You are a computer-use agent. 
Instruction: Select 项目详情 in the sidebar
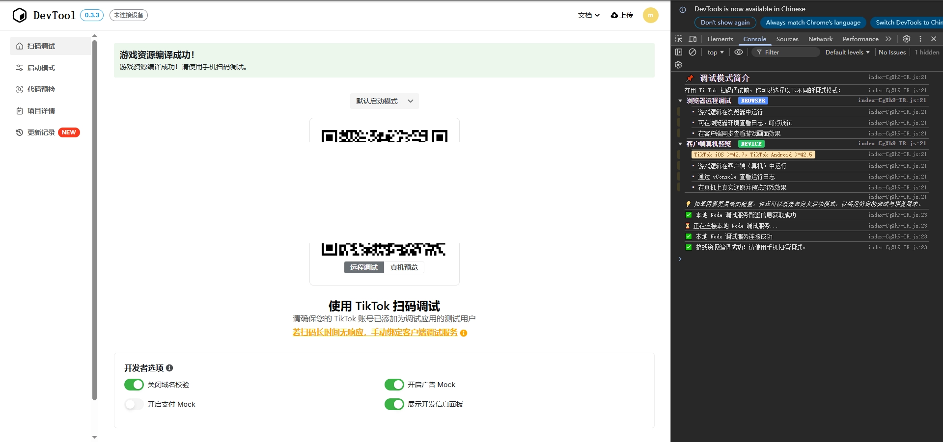[x=50, y=111]
